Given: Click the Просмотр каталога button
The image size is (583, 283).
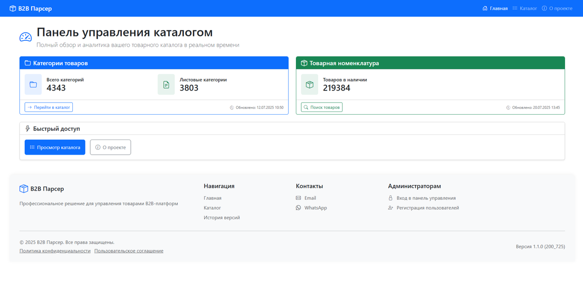Looking at the screenshot, I should tap(54, 147).
